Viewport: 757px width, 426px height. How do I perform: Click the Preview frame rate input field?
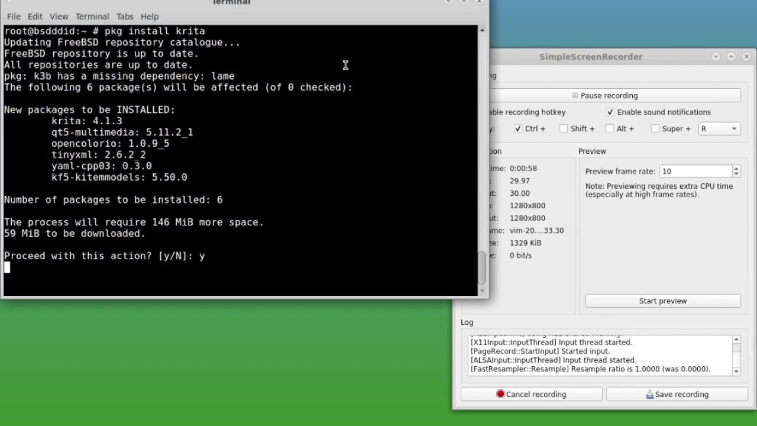[x=695, y=171]
